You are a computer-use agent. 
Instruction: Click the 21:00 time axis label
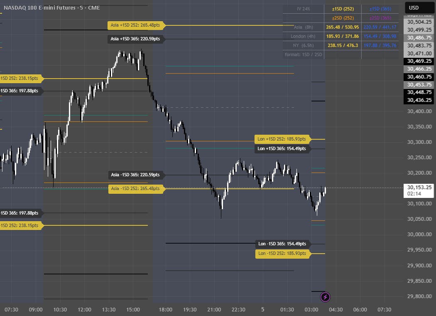point(214,310)
